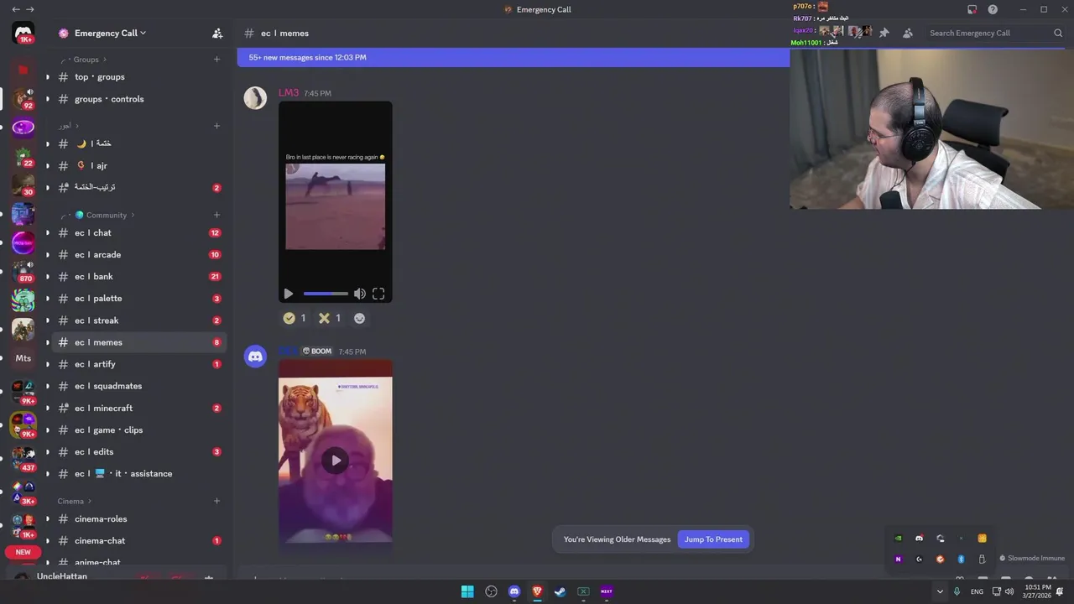Select the ec | memes channel
The image size is (1074, 604).
(139, 342)
